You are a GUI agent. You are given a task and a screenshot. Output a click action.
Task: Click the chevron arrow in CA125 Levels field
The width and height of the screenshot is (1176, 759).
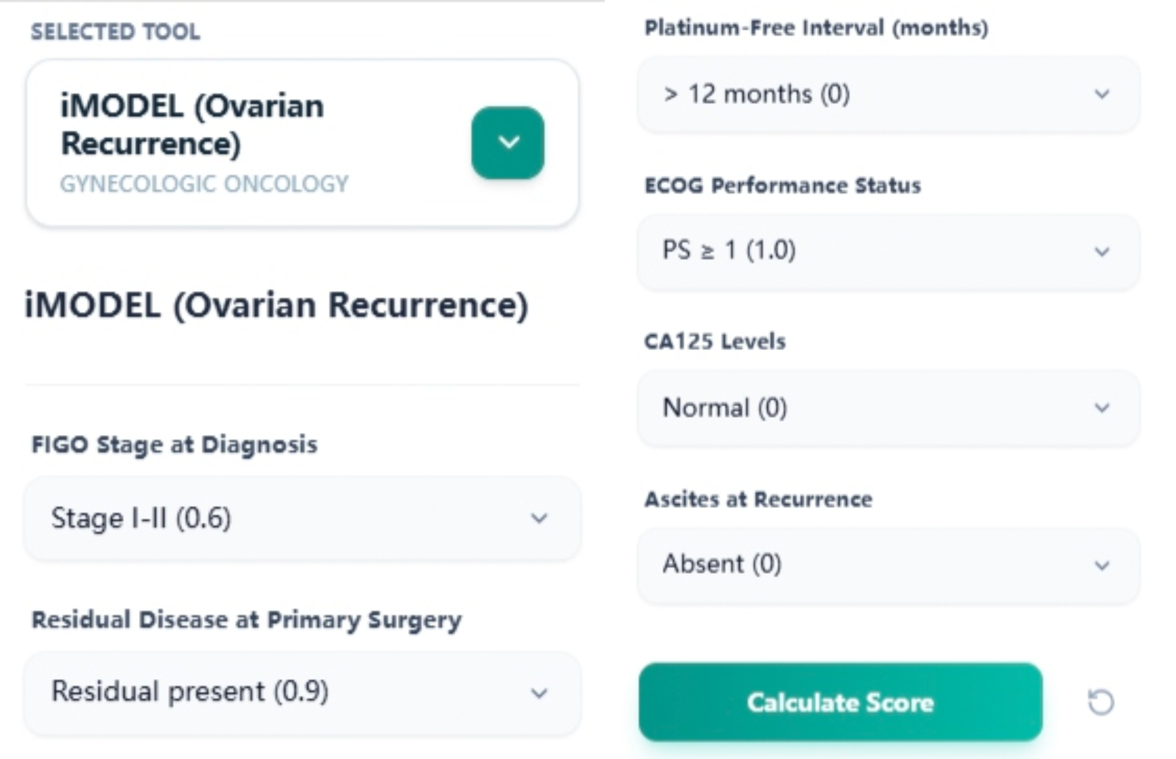[x=1102, y=408]
